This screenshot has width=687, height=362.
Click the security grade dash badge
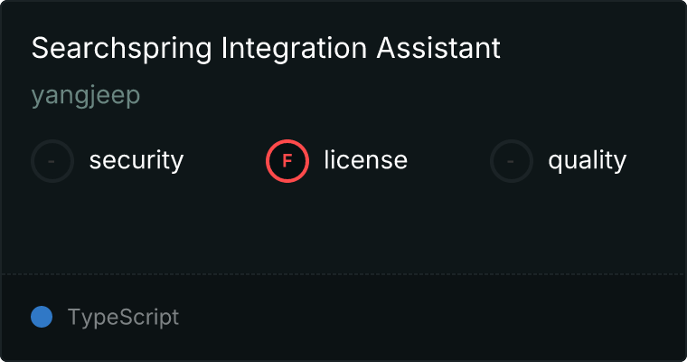pos(52,161)
